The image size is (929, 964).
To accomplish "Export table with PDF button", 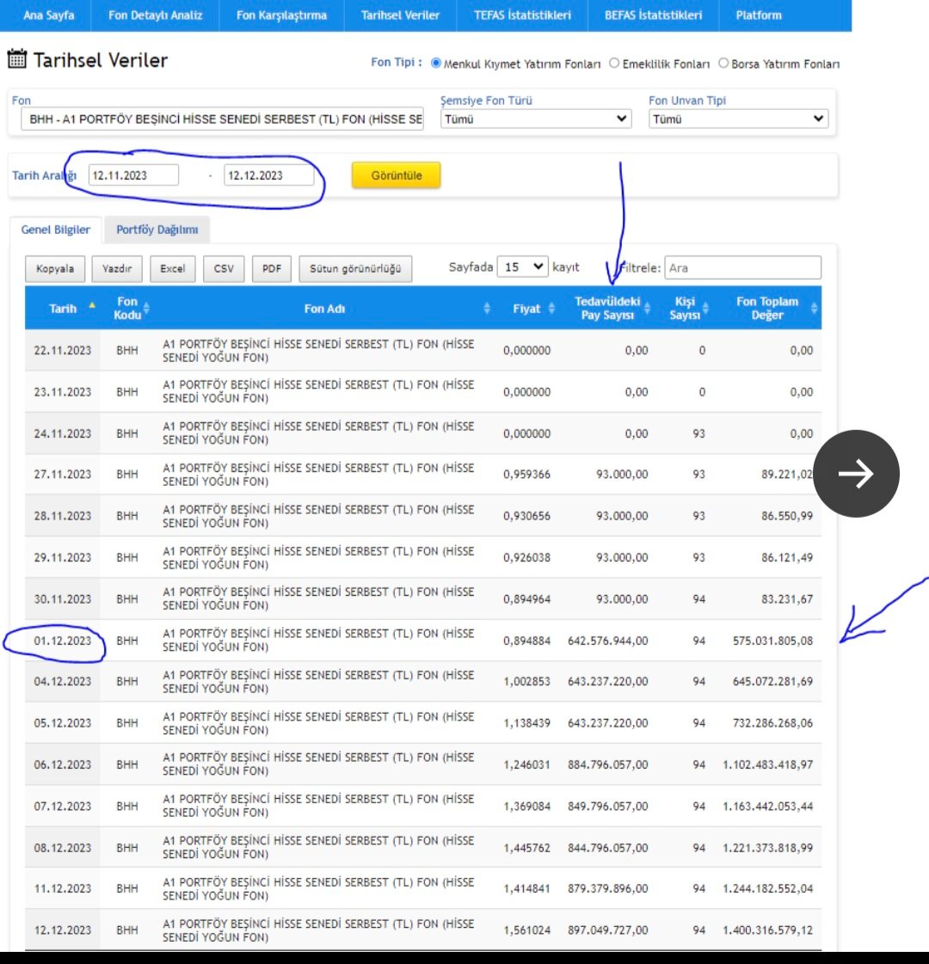I will click(272, 268).
